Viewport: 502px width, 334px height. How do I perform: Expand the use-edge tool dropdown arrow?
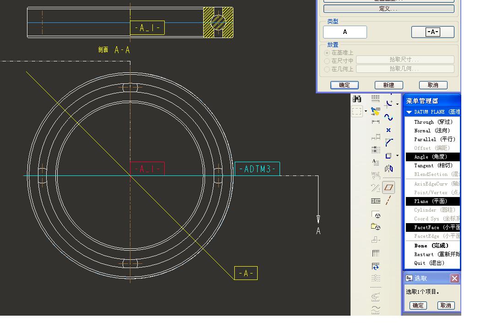pos(397,155)
